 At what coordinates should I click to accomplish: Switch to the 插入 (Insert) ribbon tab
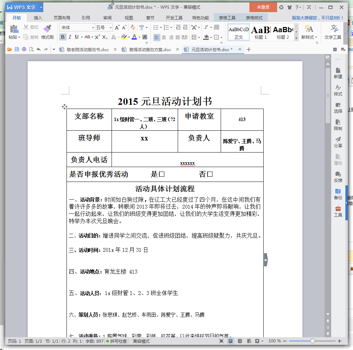coord(38,17)
